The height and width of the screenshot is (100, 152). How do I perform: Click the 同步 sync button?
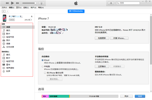[x=126, y=96]
